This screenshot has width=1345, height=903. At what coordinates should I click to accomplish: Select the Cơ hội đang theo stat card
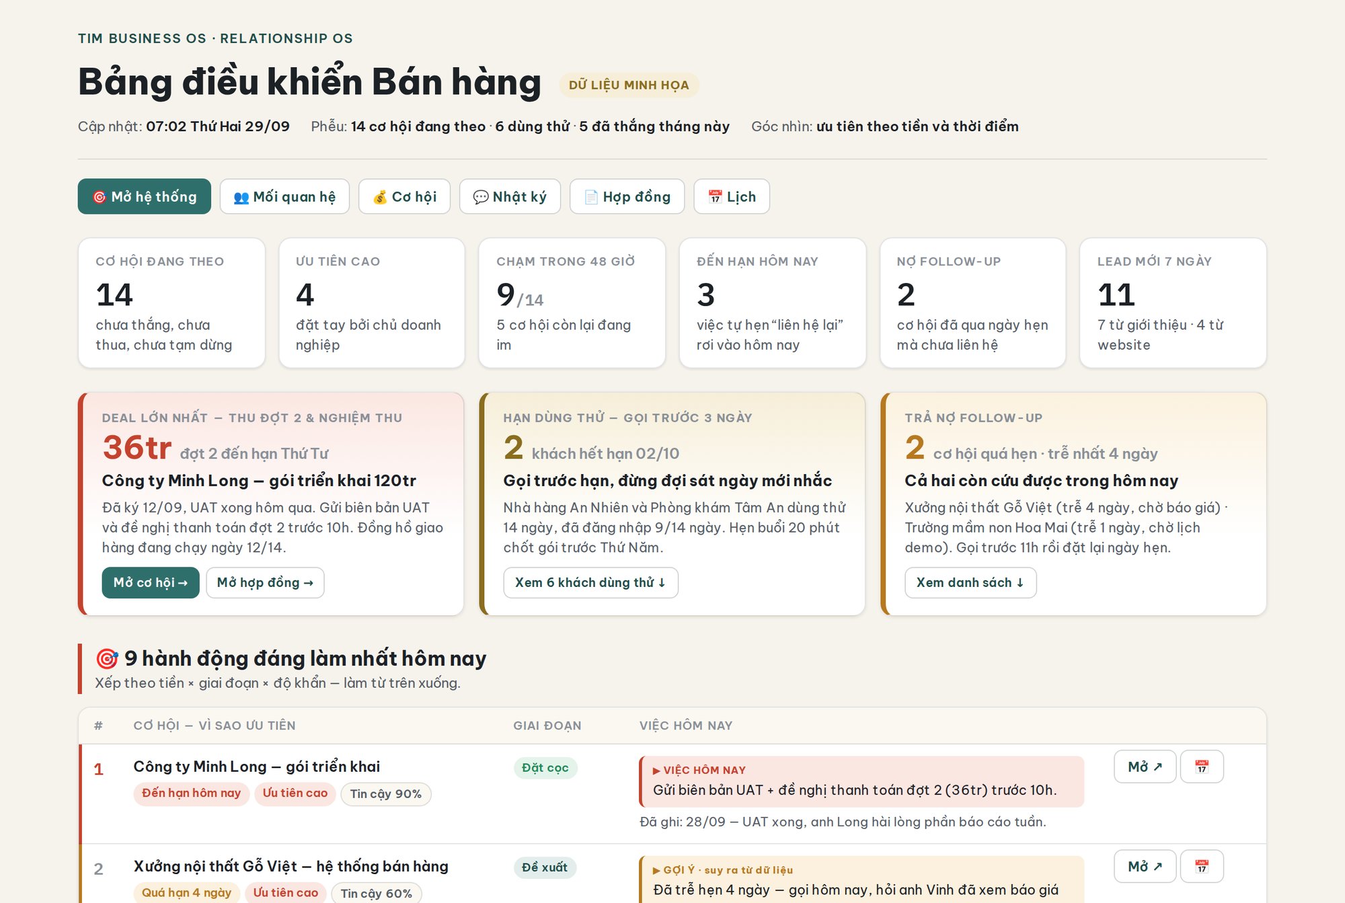[x=171, y=303]
